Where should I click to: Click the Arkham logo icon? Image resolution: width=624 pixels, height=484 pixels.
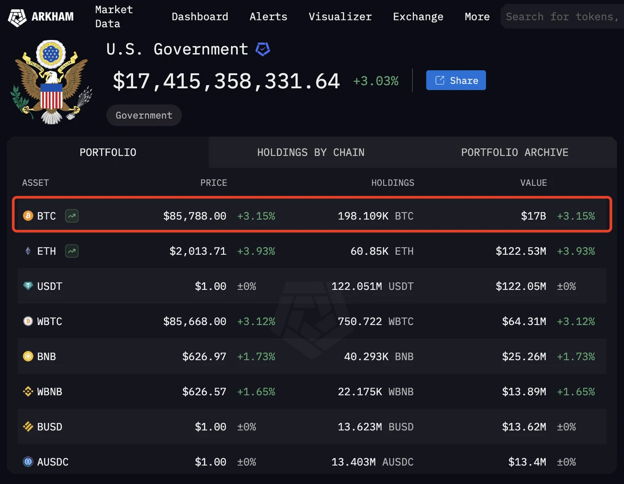pos(17,17)
